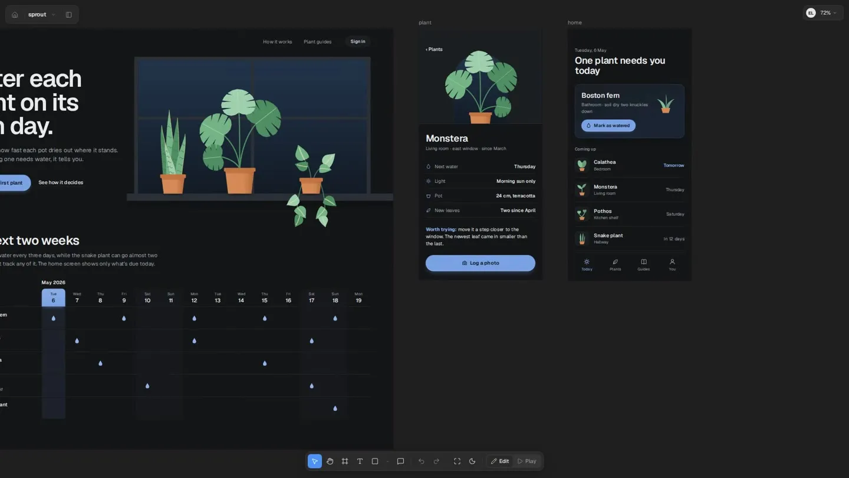The width and height of the screenshot is (849, 478).
Task: Go back via the ‹ Plants link
Action: click(434, 50)
